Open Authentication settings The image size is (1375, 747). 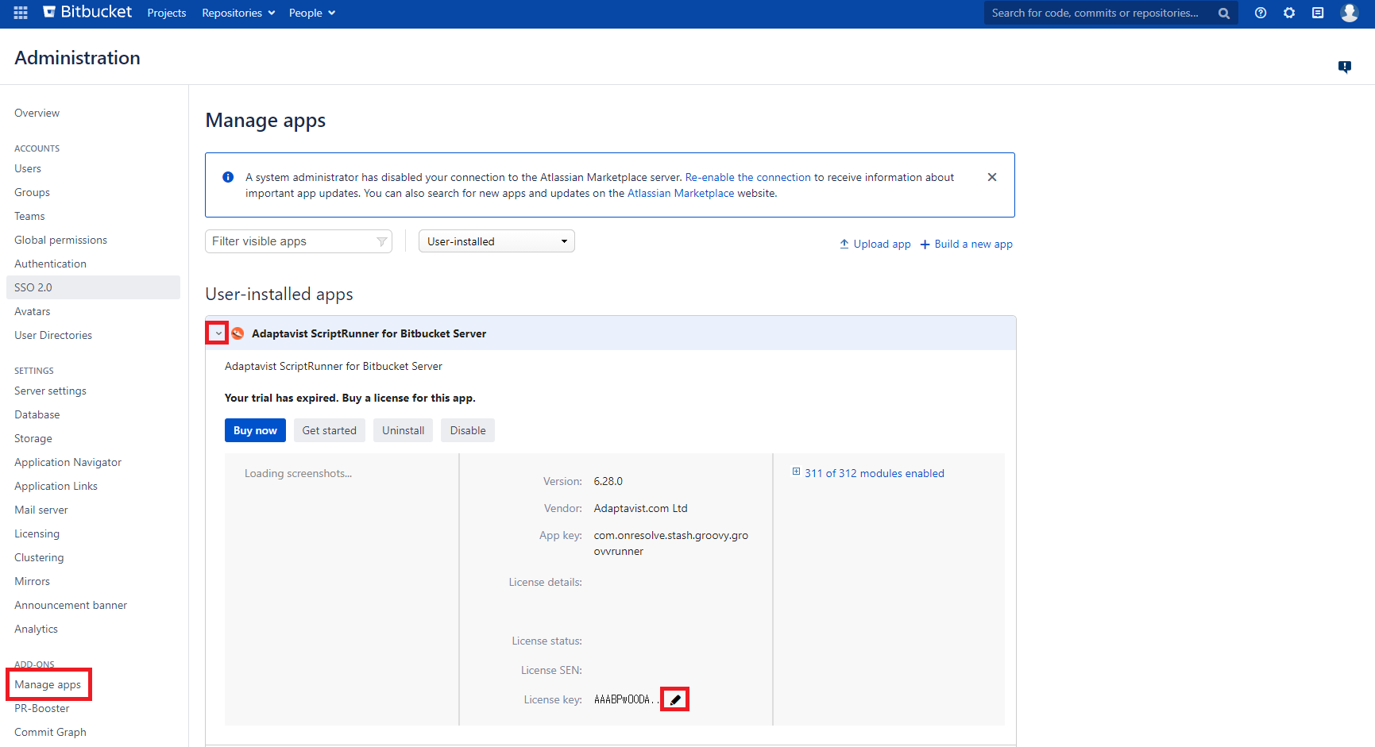point(50,264)
